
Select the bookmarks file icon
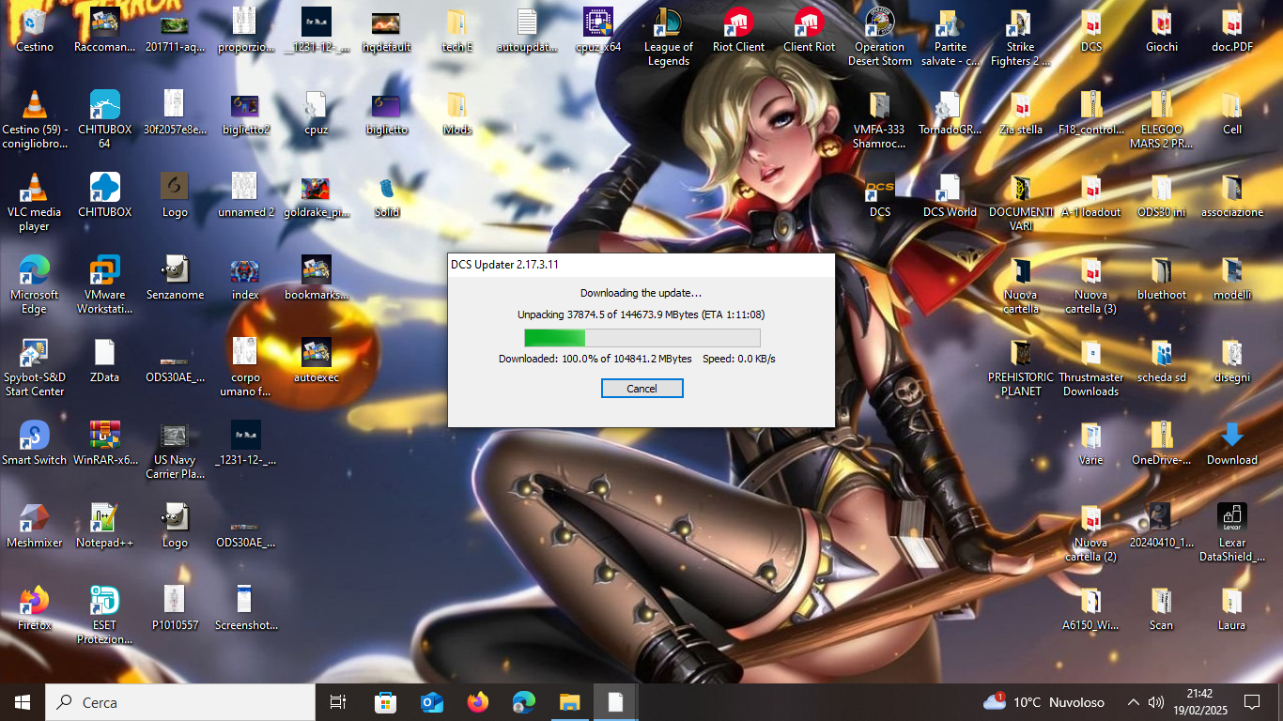316,277
